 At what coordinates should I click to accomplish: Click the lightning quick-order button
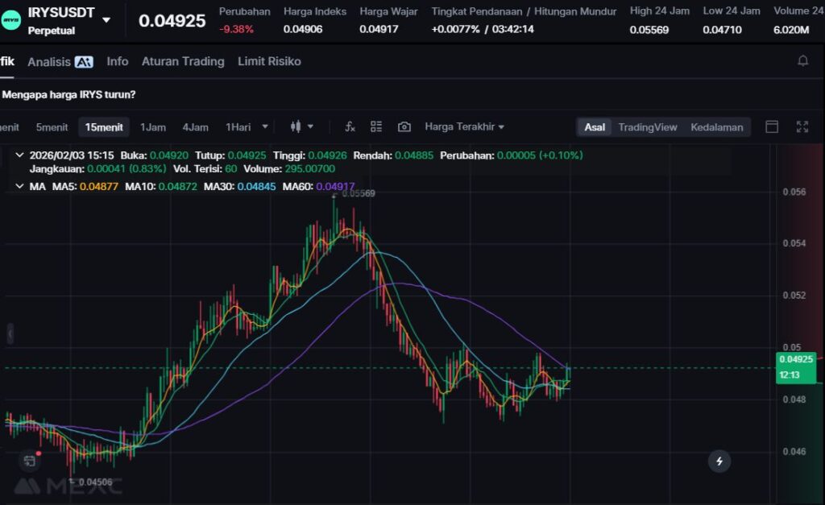[719, 462]
